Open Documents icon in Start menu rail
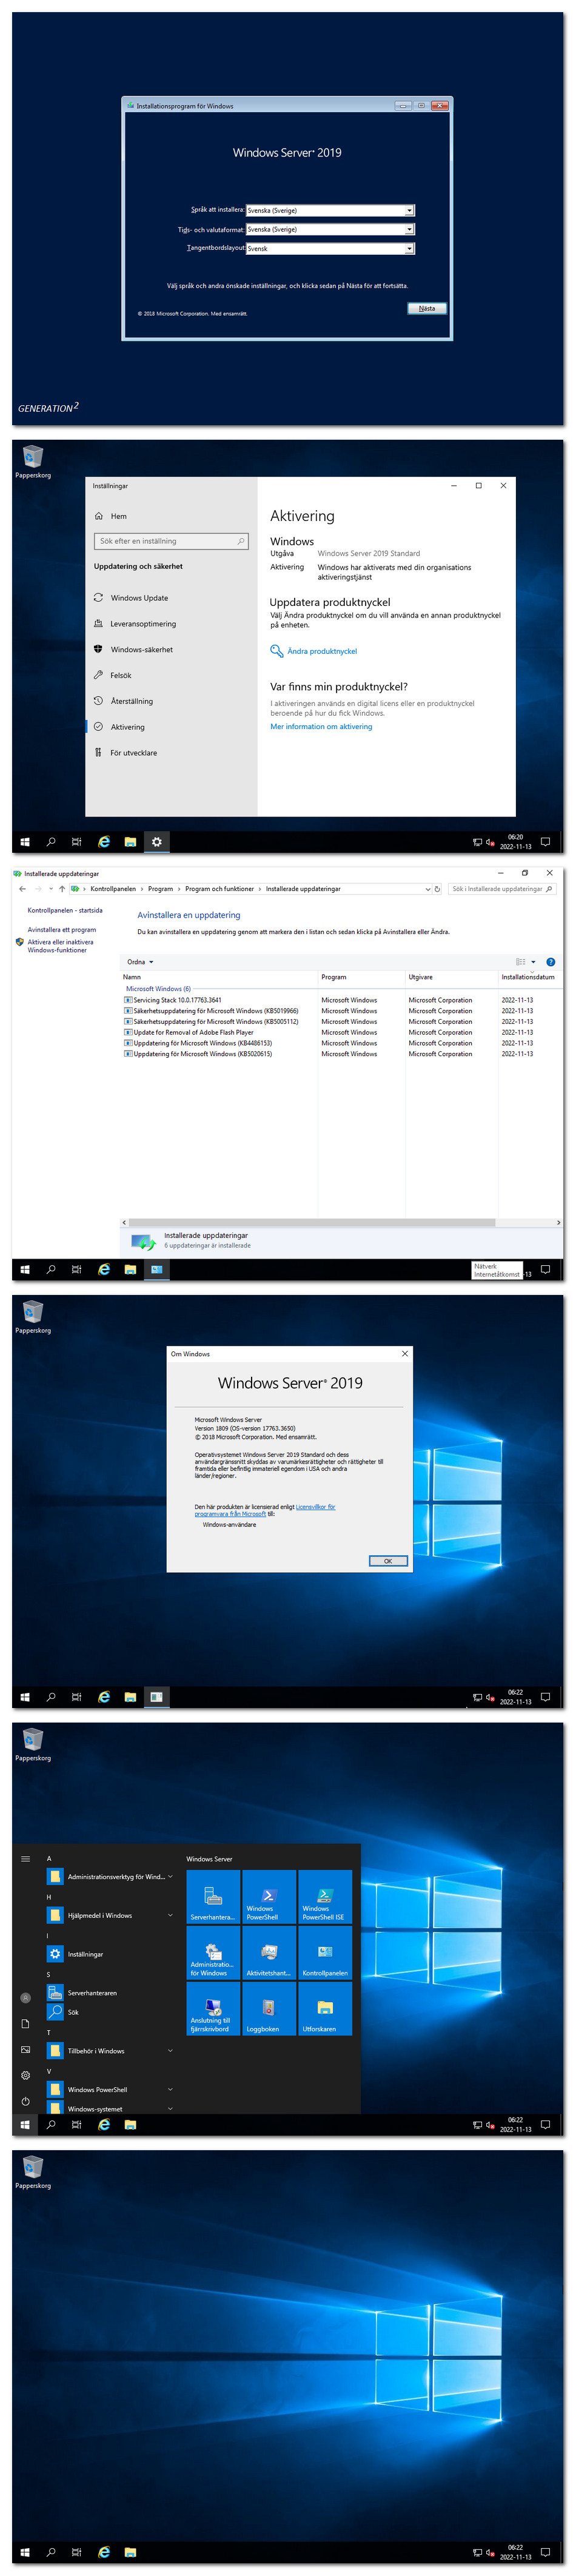 click(x=25, y=2023)
